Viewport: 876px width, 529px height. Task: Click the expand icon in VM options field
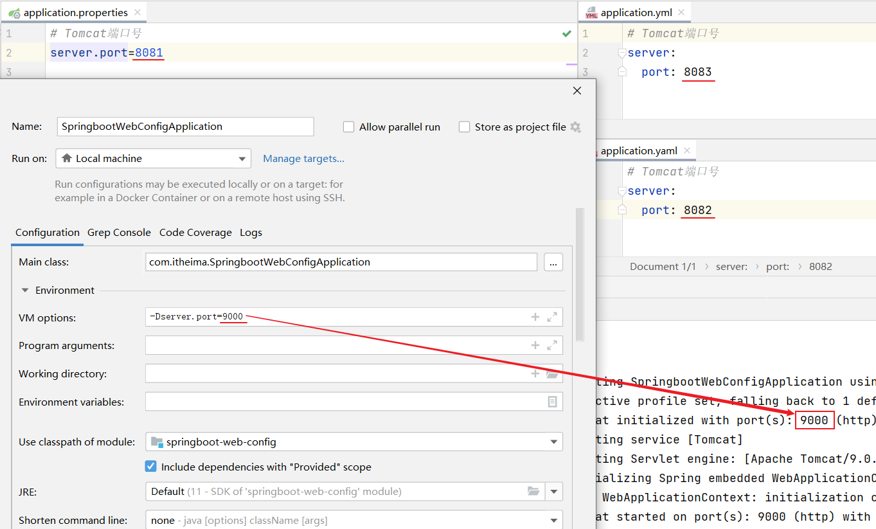(x=552, y=317)
